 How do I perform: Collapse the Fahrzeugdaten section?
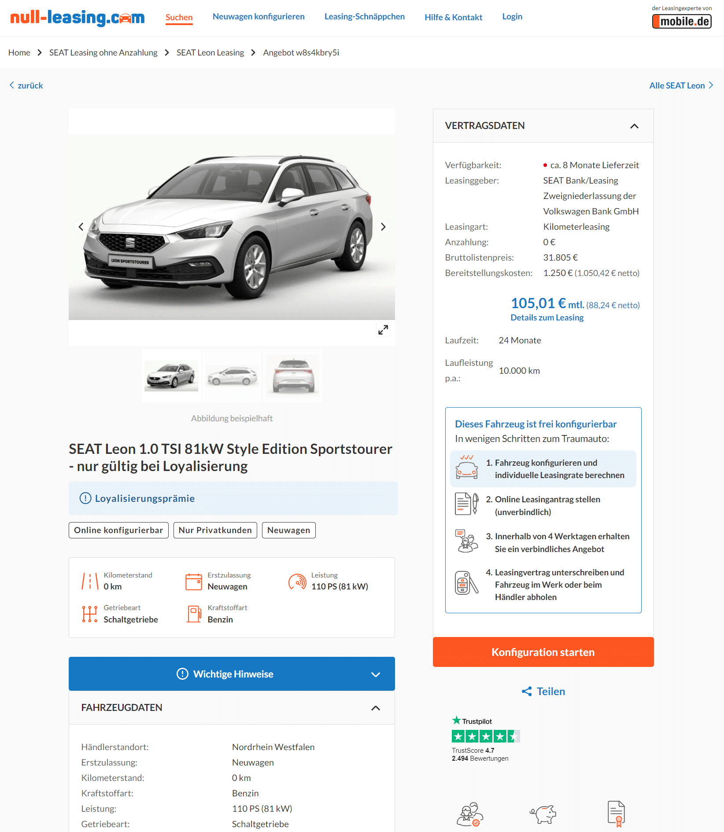click(x=376, y=708)
